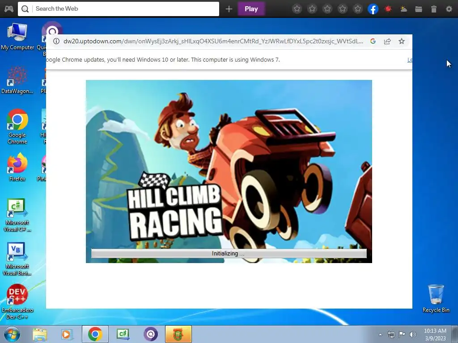458x343 pixels.
Task: Click the red ladybug icon in top bar
Action: point(388,9)
